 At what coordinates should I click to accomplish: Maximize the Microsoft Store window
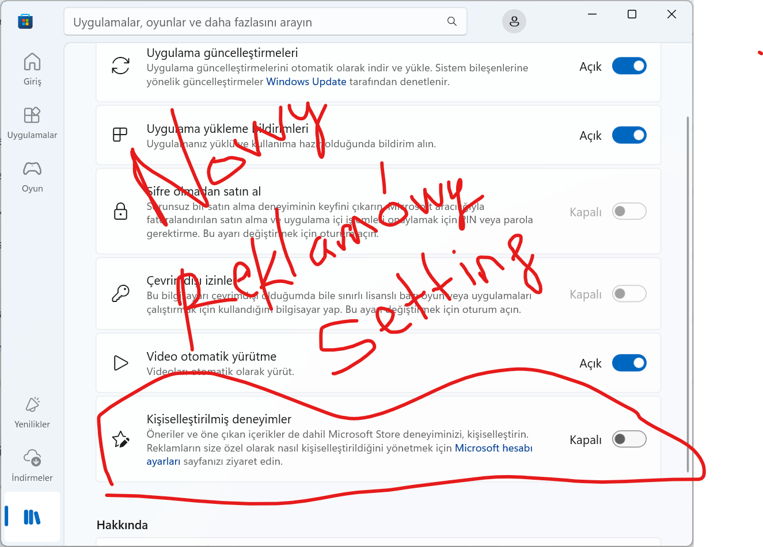[632, 14]
